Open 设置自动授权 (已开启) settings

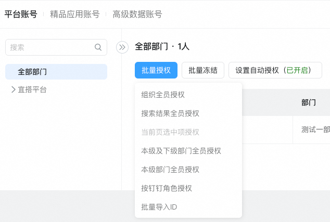(275, 70)
